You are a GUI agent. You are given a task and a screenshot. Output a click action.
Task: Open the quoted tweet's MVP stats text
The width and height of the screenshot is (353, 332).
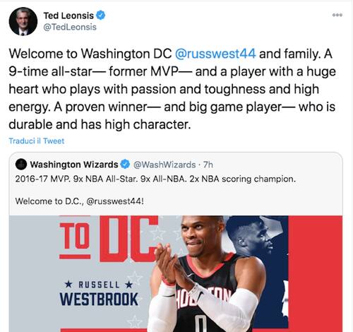[155, 179]
